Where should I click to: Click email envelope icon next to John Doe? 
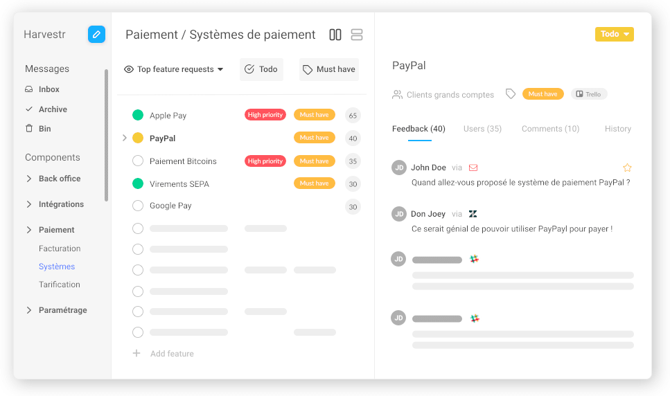point(473,168)
